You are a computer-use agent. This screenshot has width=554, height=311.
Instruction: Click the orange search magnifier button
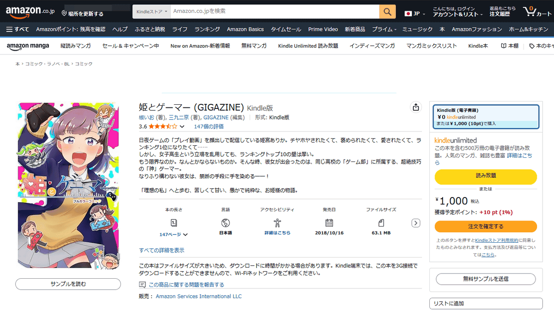(387, 12)
